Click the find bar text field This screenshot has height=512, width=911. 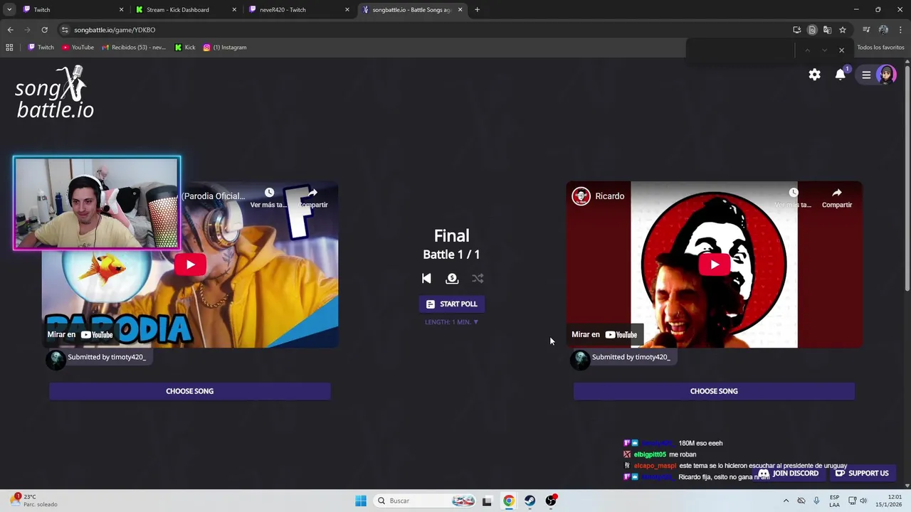[740, 50]
